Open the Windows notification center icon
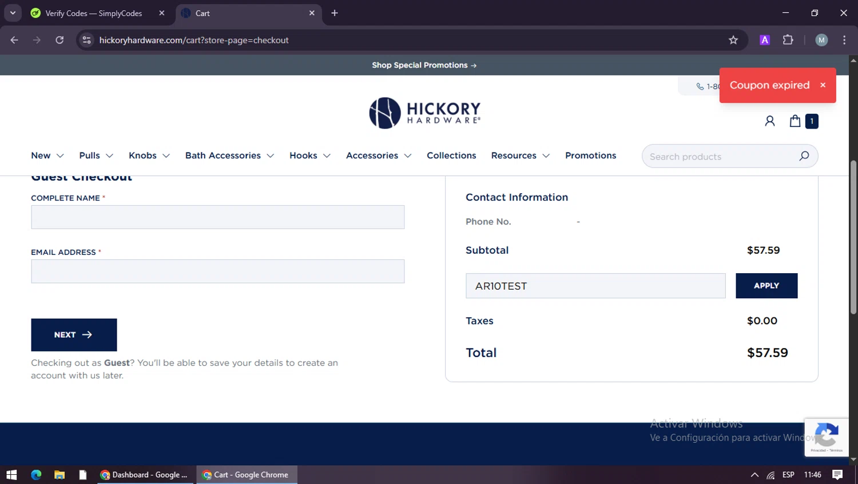 coord(837,475)
